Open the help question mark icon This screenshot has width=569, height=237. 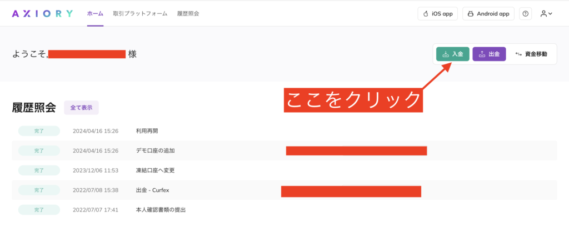(x=525, y=14)
